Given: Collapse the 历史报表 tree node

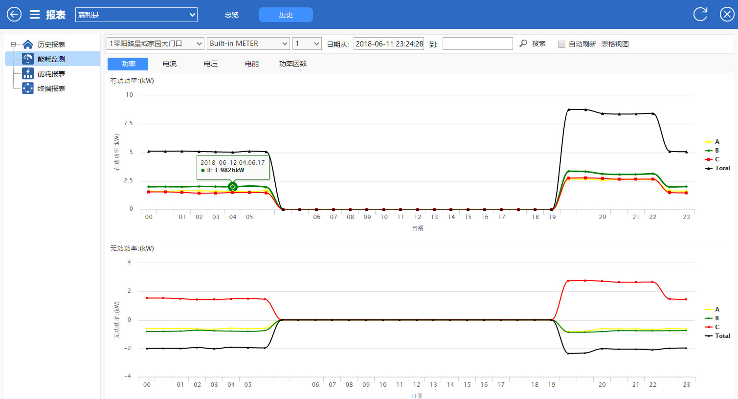Looking at the screenshot, I should pyautogui.click(x=13, y=44).
